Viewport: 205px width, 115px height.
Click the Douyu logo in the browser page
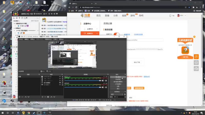click(85, 15)
